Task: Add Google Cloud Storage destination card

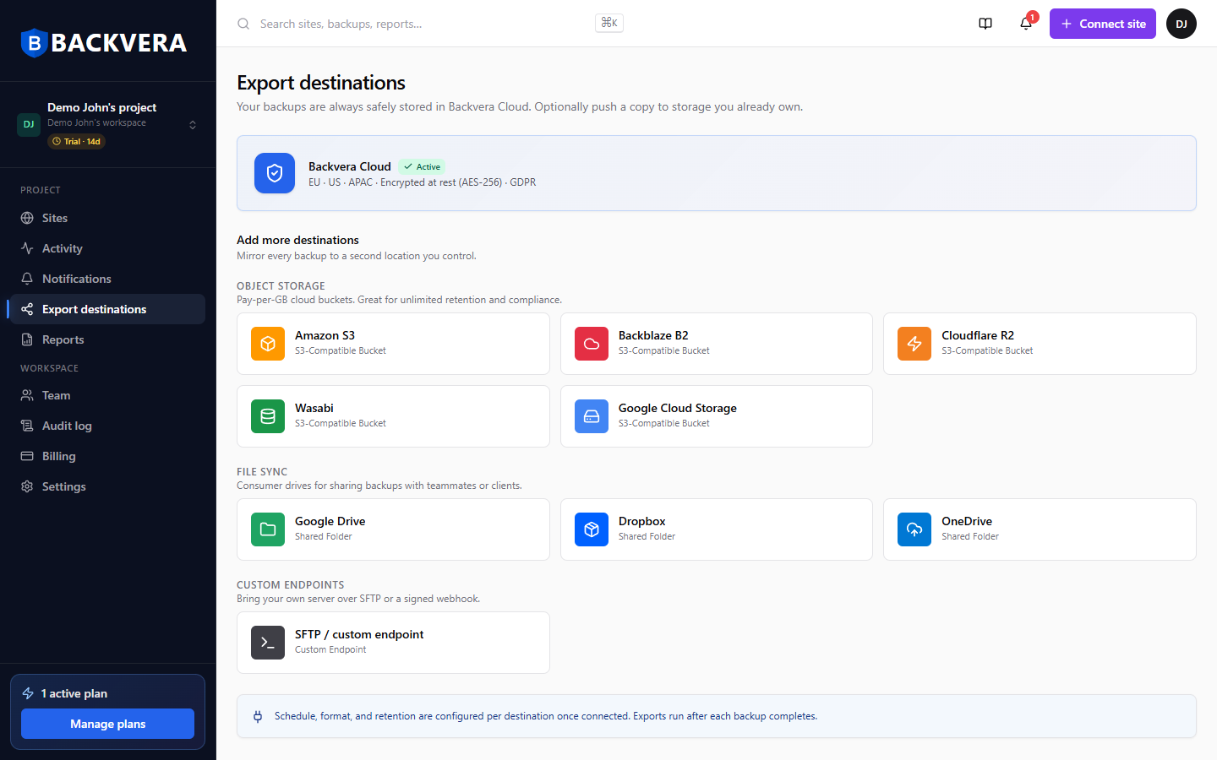Action: (717, 416)
